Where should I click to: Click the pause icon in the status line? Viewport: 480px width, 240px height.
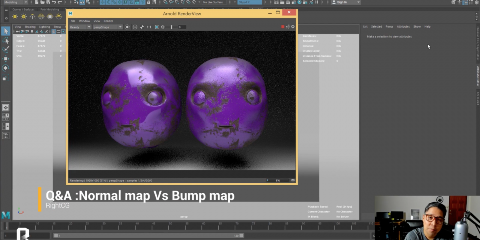pyautogui.click(x=316, y=2)
